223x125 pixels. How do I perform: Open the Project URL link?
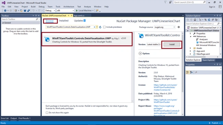pos(165,101)
